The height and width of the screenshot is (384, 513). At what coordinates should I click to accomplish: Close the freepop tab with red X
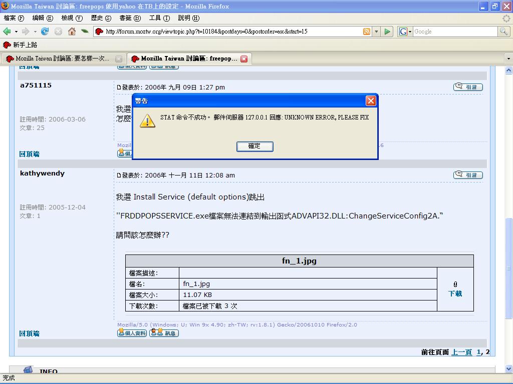(244, 59)
